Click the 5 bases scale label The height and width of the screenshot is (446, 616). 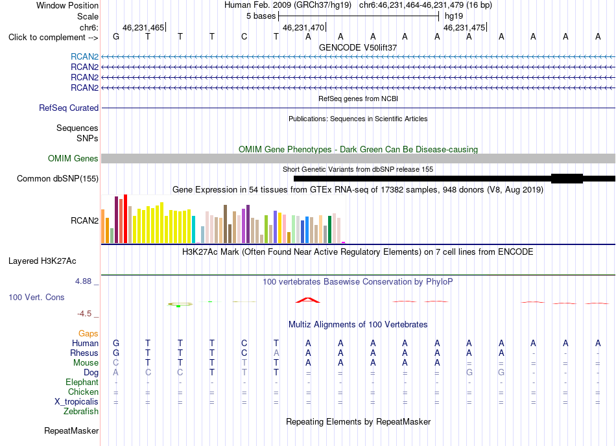click(x=261, y=16)
